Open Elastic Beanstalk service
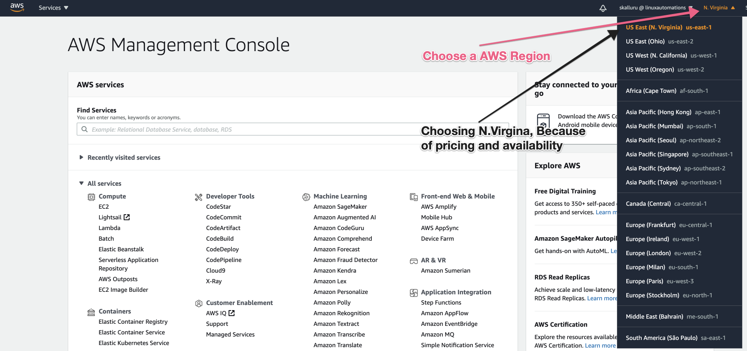This screenshot has width=747, height=351. tap(121, 249)
